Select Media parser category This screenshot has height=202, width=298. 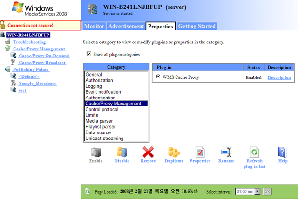coord(116,121)
